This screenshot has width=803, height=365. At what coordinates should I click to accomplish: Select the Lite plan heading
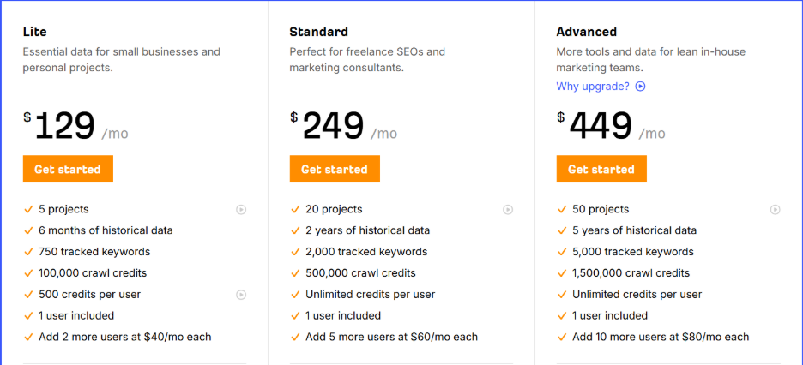pyautogui.click(x=34, y=33)
